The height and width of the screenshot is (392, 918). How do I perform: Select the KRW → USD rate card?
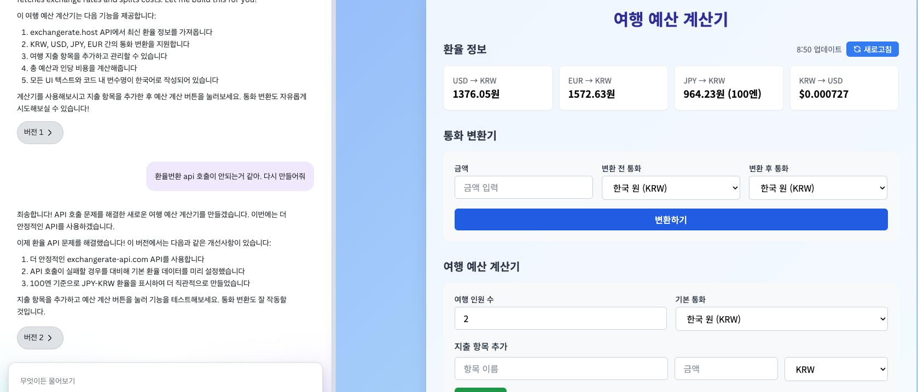click(844, 88)
